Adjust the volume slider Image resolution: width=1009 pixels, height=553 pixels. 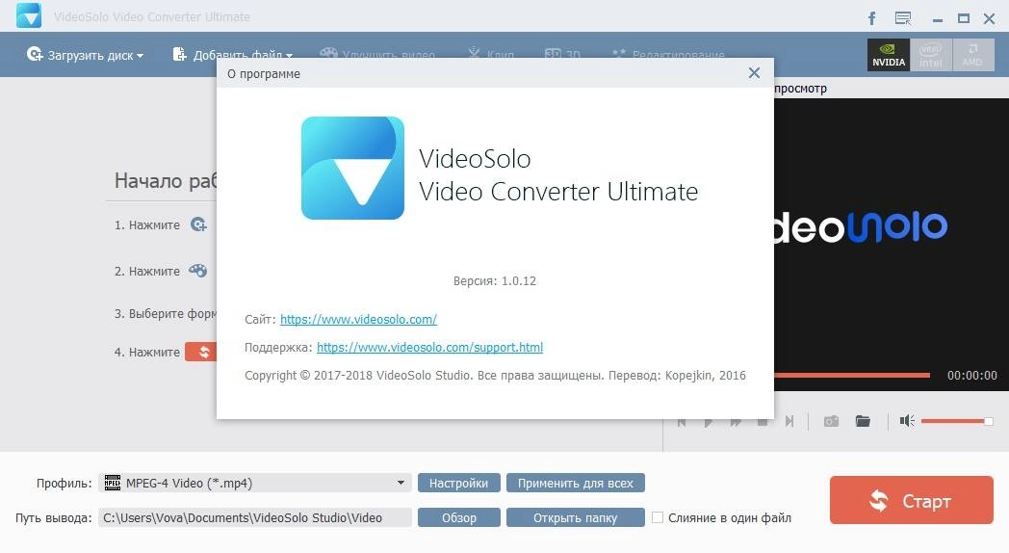pos(957,421)
